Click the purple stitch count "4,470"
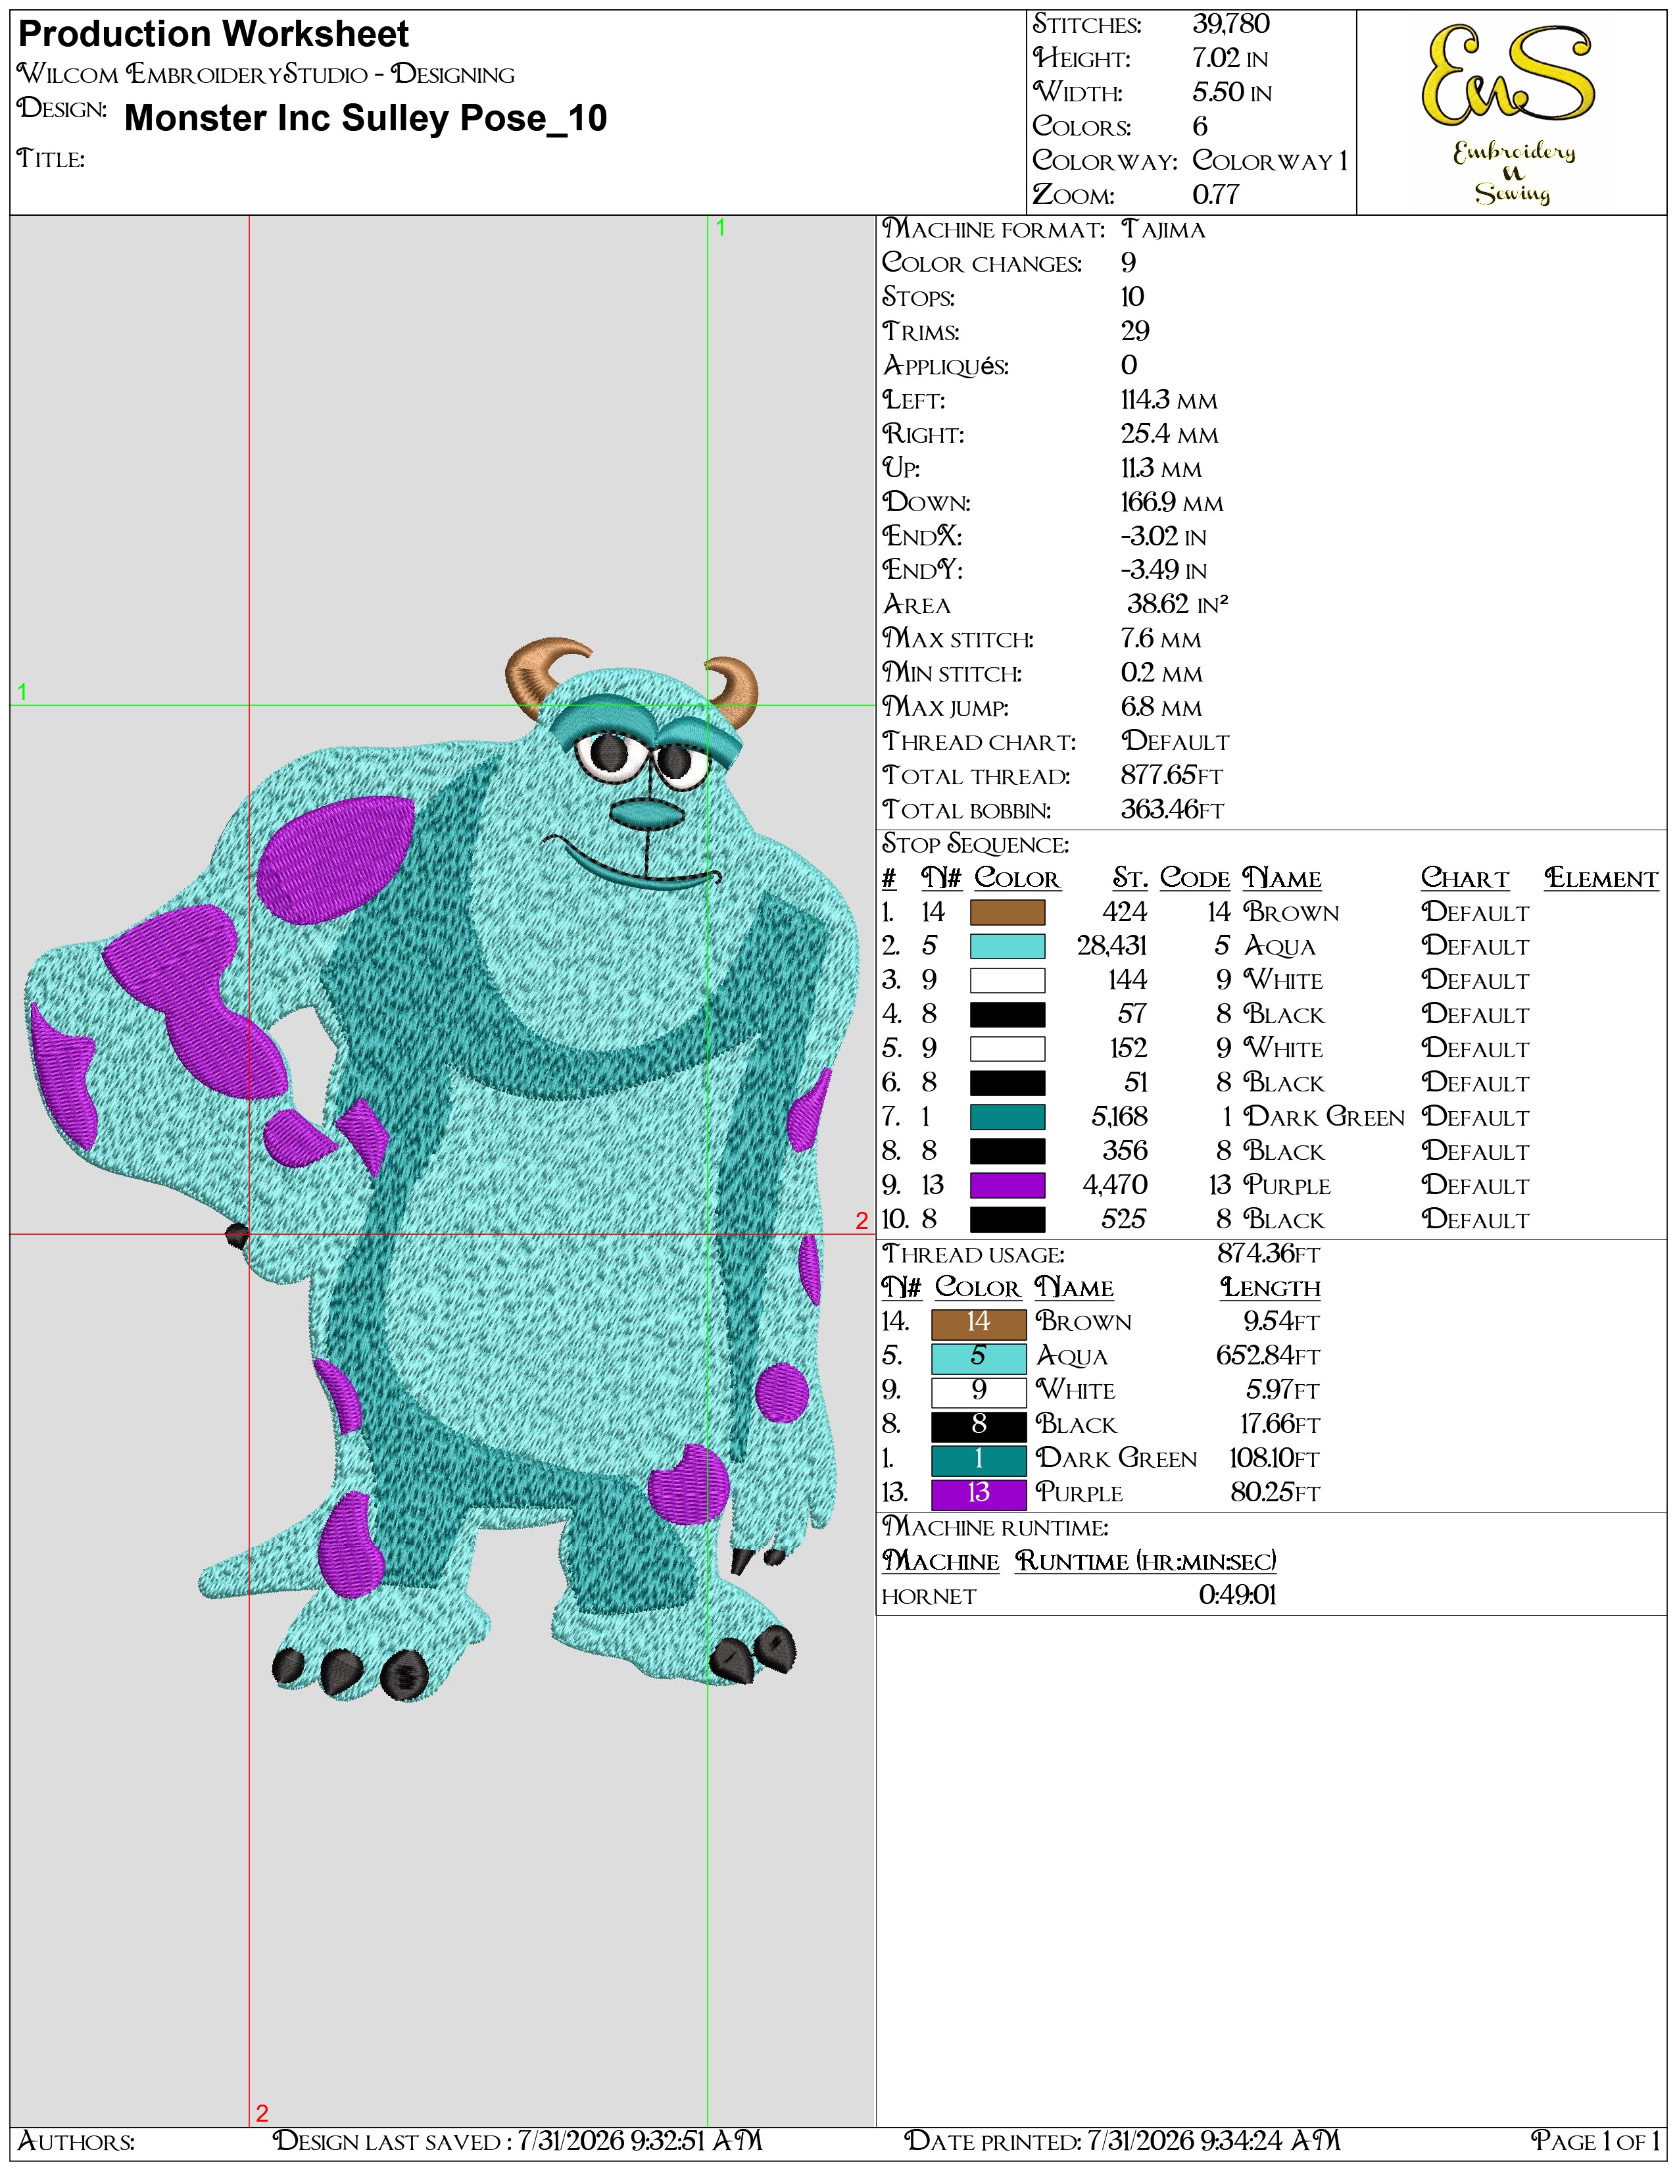Viewport: 1677px width, 2171px height. pos(1115,1186)
